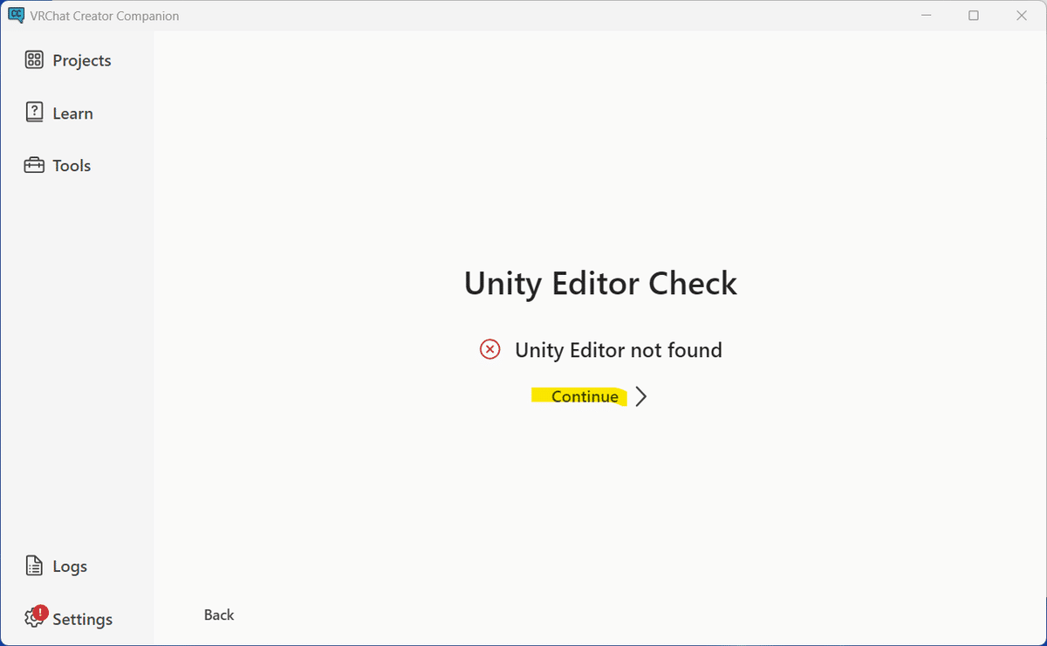This screenshot has height=646, width=1047.
Task: Maximize the Creator Companion window
Action: [974, 16]
